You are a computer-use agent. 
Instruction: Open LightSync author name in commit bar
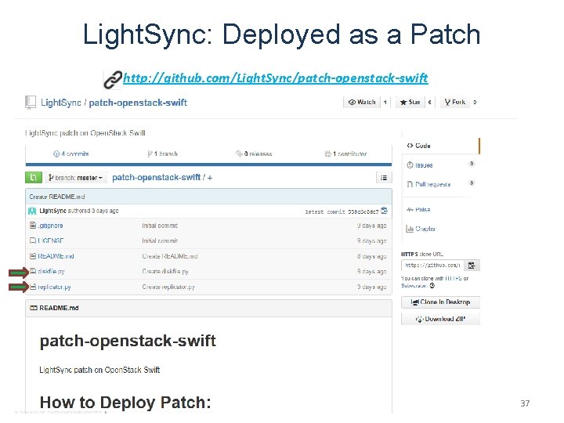(53, 211)
